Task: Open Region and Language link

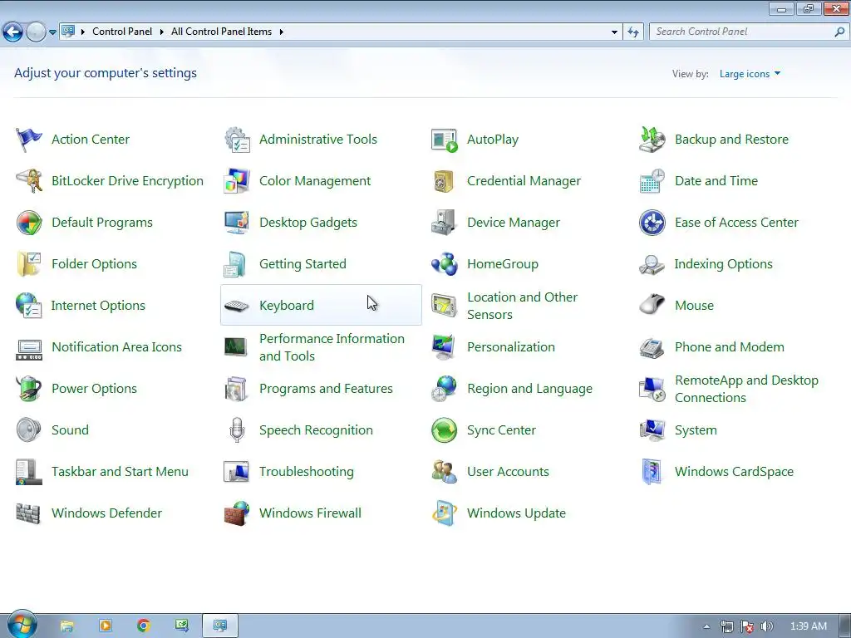Action: tap(529, 389)
